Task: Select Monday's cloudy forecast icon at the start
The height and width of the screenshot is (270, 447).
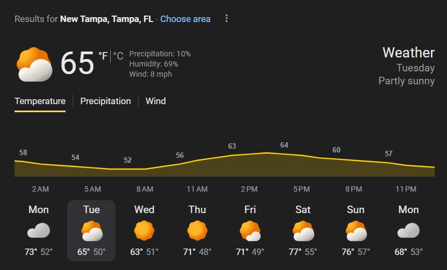Action: [38, 231]
